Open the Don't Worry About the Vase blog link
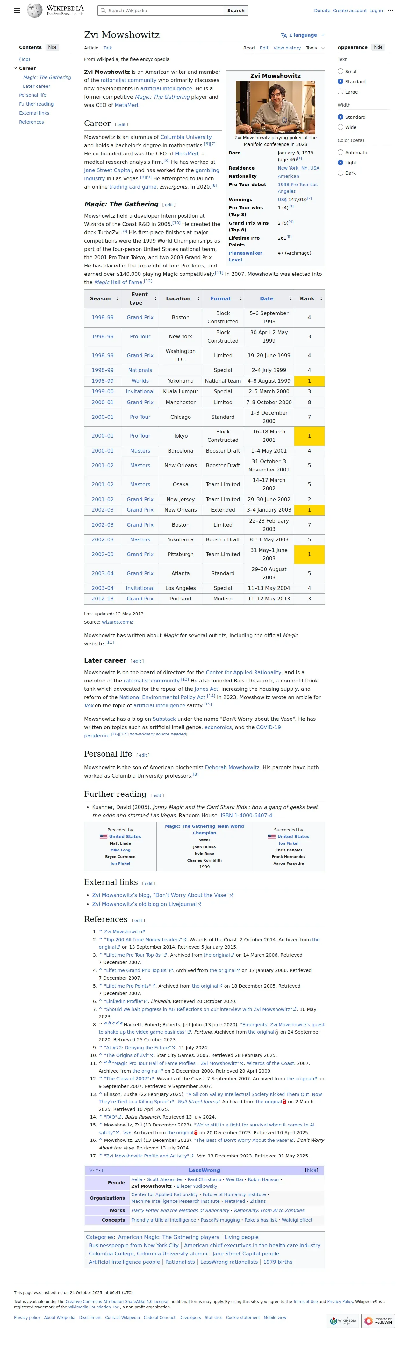409x1356 pixels. 163,895
